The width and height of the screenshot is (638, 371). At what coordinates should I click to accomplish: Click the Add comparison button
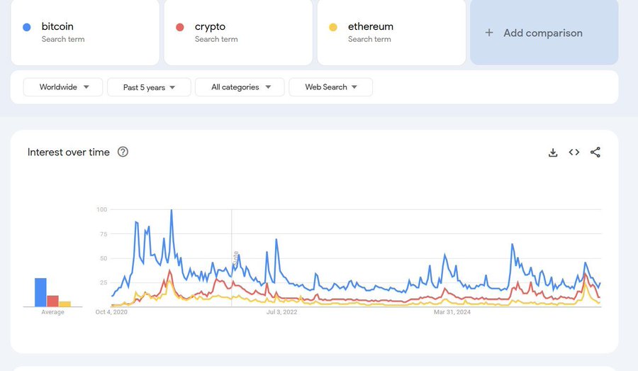(544, 33)
